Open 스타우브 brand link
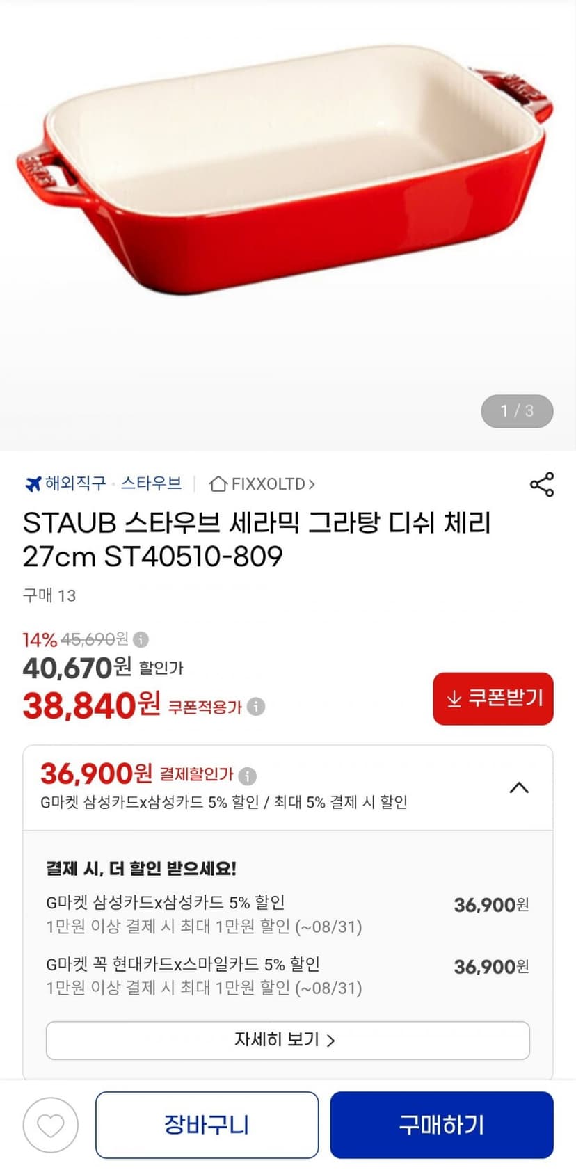576x1170 pixels. click(151, 483)
